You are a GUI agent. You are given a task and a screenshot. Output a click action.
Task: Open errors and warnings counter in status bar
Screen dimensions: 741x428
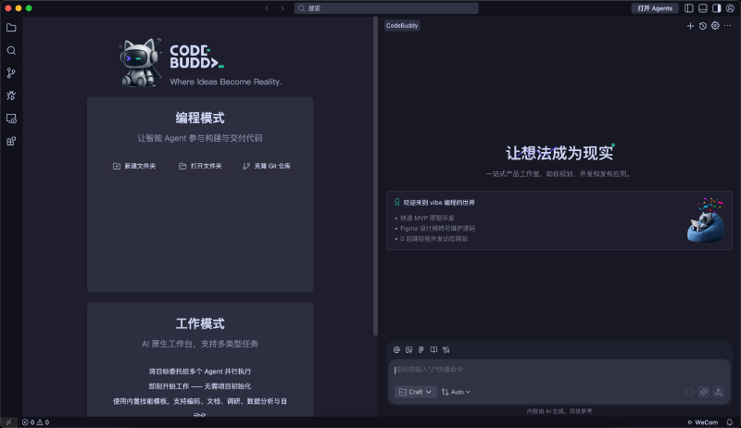tap(35, 422)
